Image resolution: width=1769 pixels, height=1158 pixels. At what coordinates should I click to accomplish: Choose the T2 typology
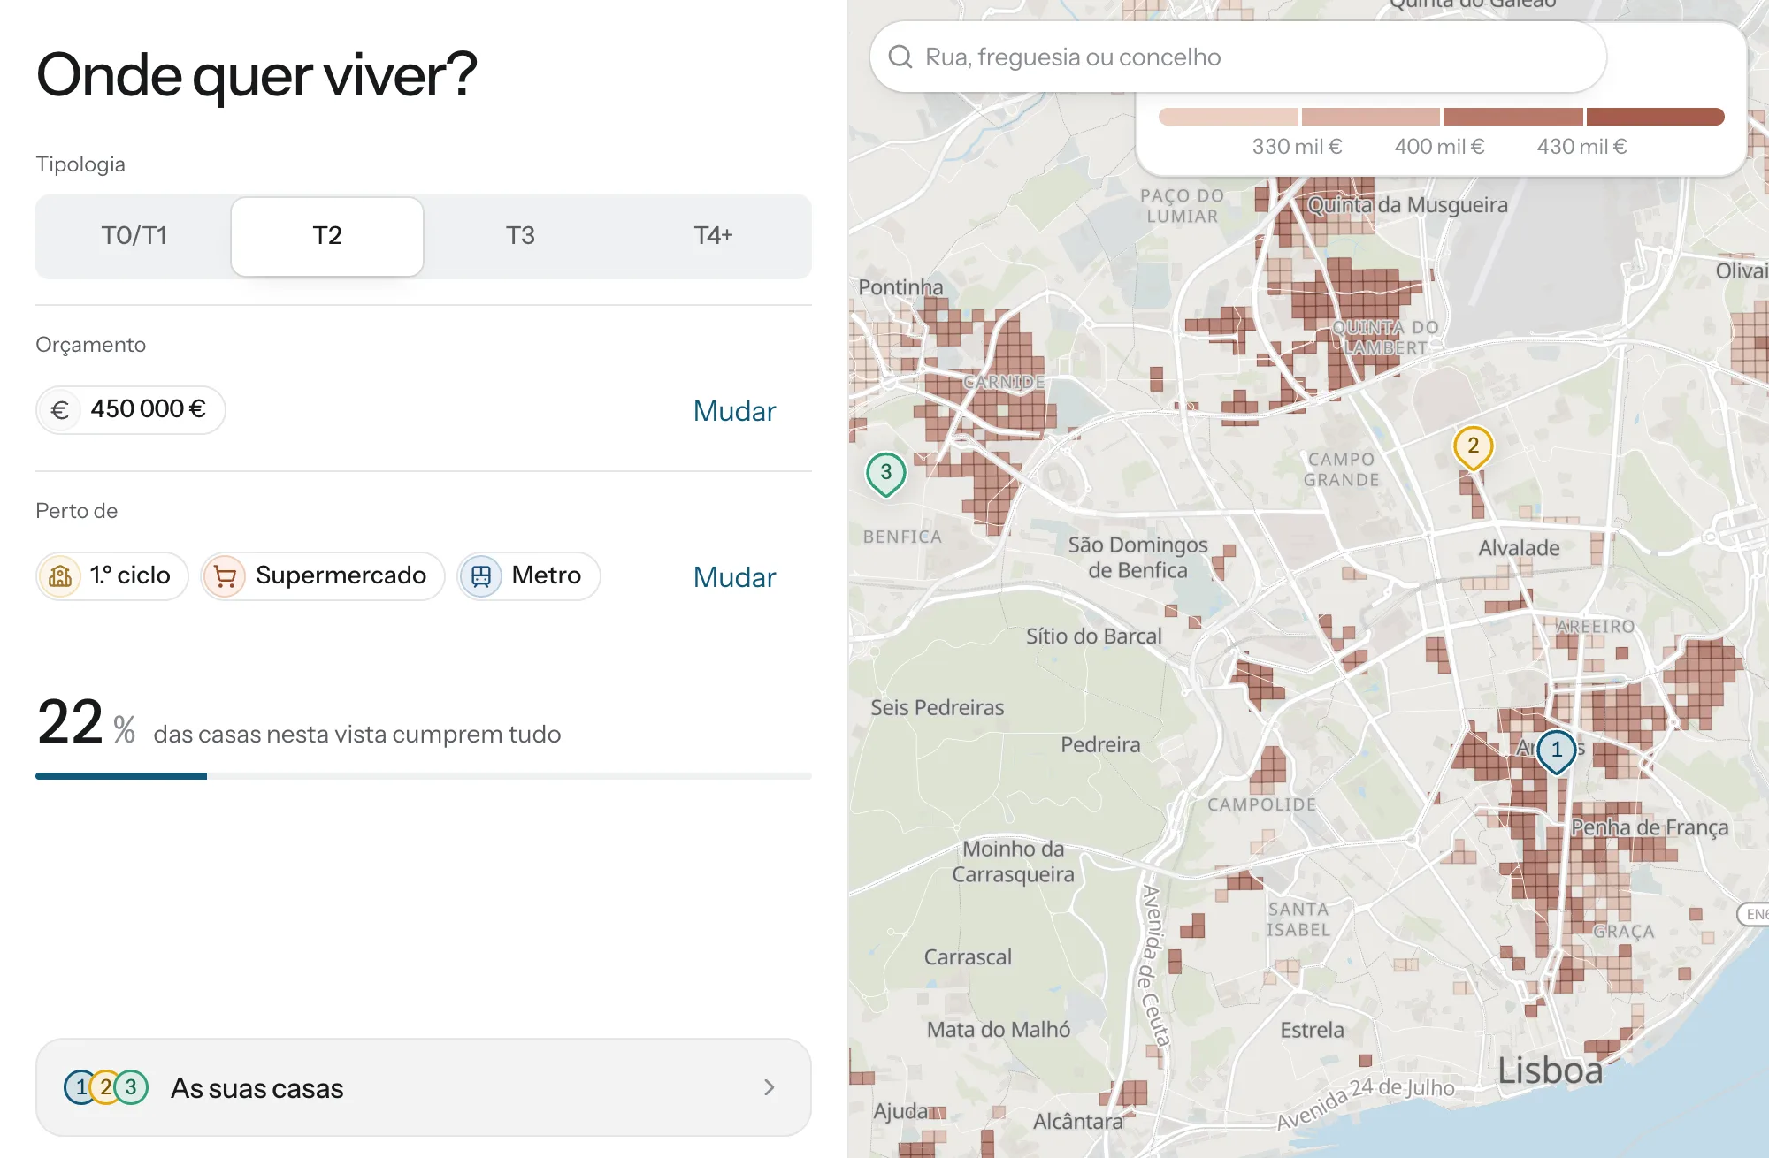point(327,236)
